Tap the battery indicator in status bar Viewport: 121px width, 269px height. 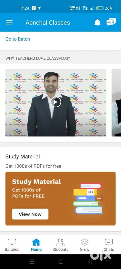click(100, 8)
